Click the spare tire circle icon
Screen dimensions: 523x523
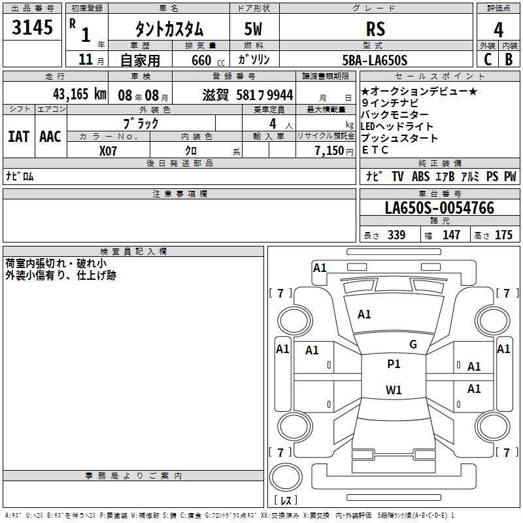(x=286, y=477)
